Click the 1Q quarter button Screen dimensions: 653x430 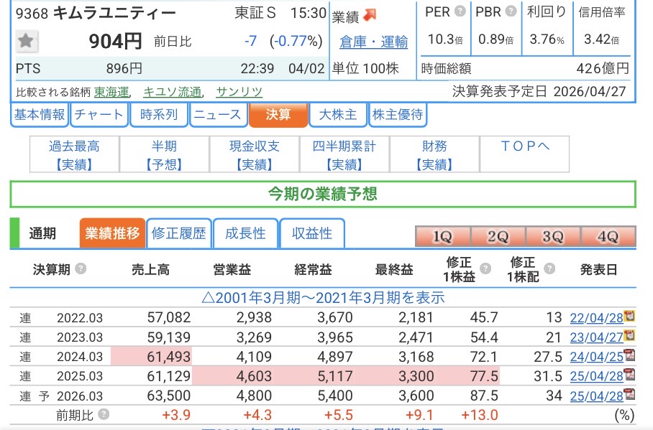[x=442, y=236]
